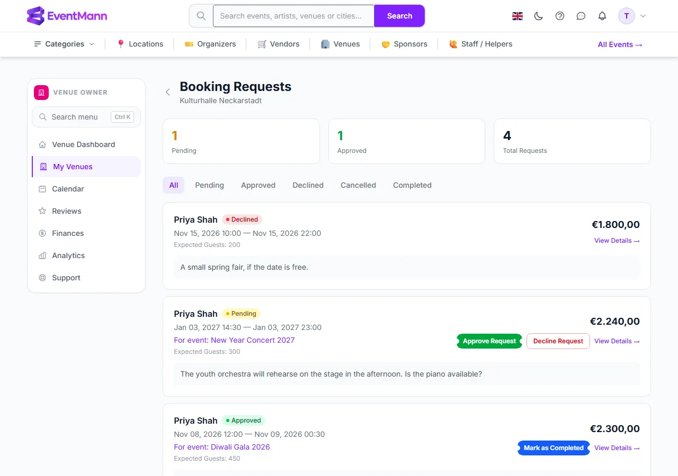Viewport: 678px width, 476px height.
Task: Switch to the Cancelled filter tab
Action: tap(358, 185)
